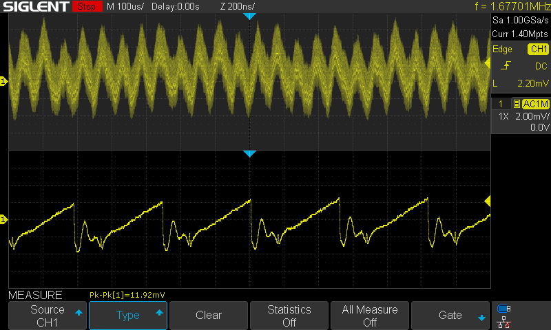Viewport: 551px width, 330px height.
Task: Click the channel 1 ground marker in zoom view
Action: pos(3,219)
